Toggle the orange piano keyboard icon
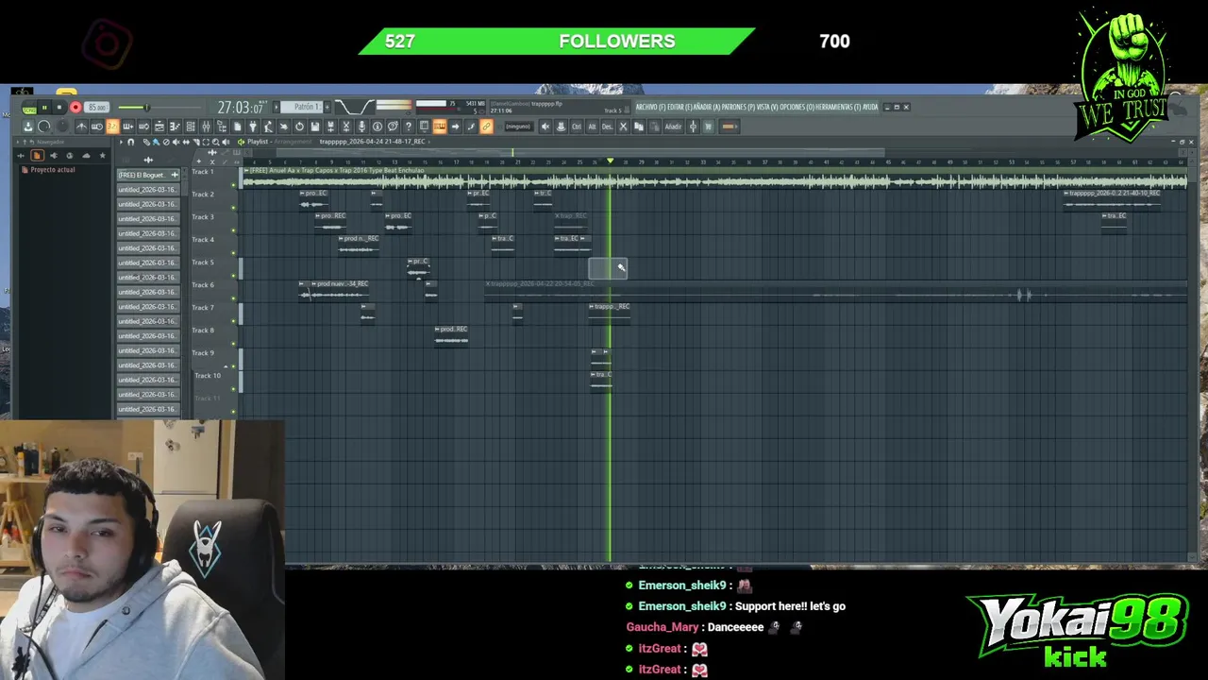Viewport: 1208px width, 680px height. click(x=440, y=127)
